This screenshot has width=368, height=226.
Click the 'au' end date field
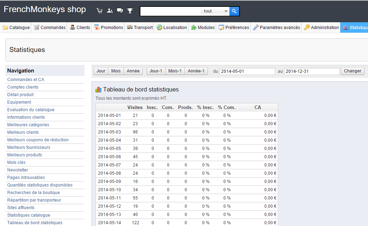[x=312, y=71]
